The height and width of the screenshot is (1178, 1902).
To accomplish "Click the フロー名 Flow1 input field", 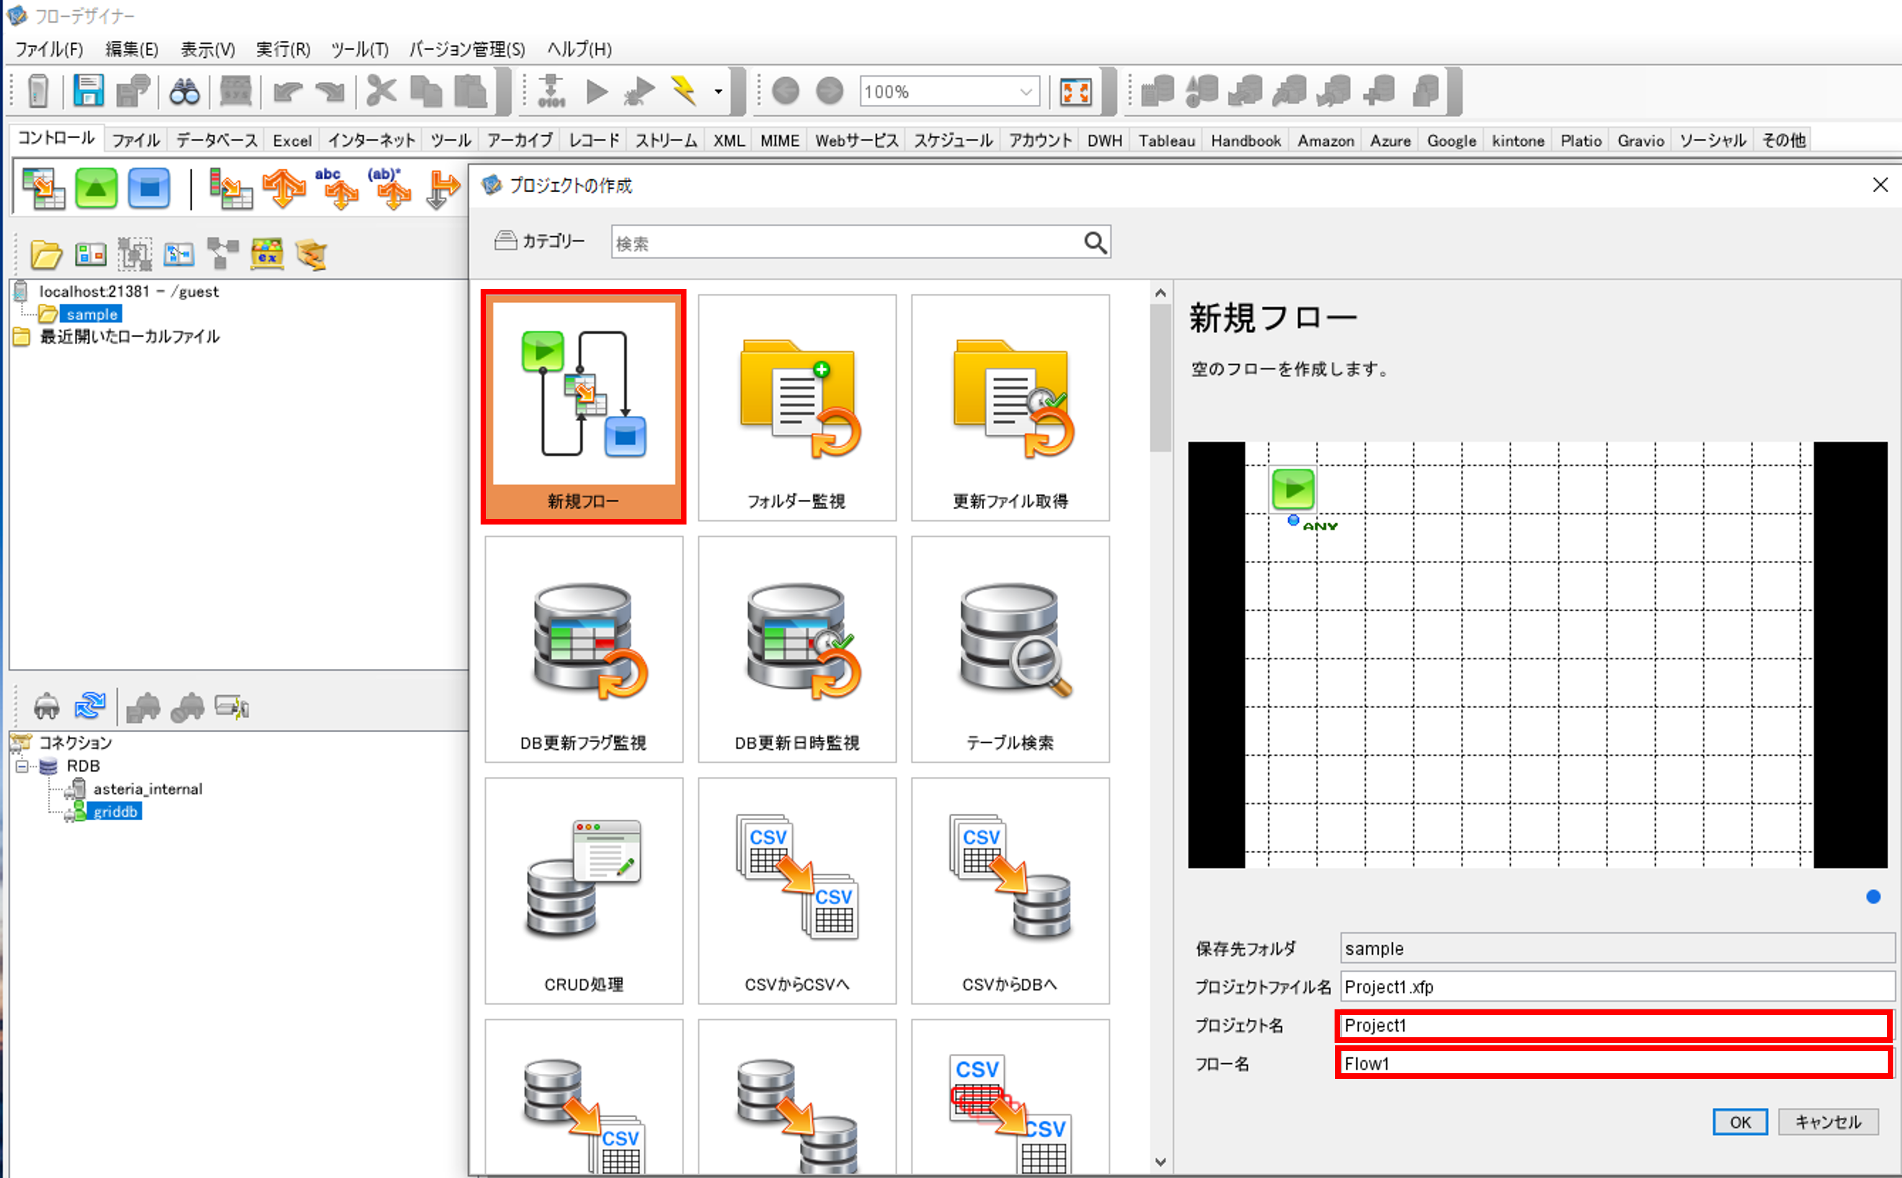I will (1613, 1063).
